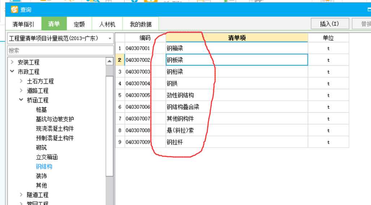Select 基坑与边坡支护 tree item
Screen dimensions: 371x205
(55, 119)
